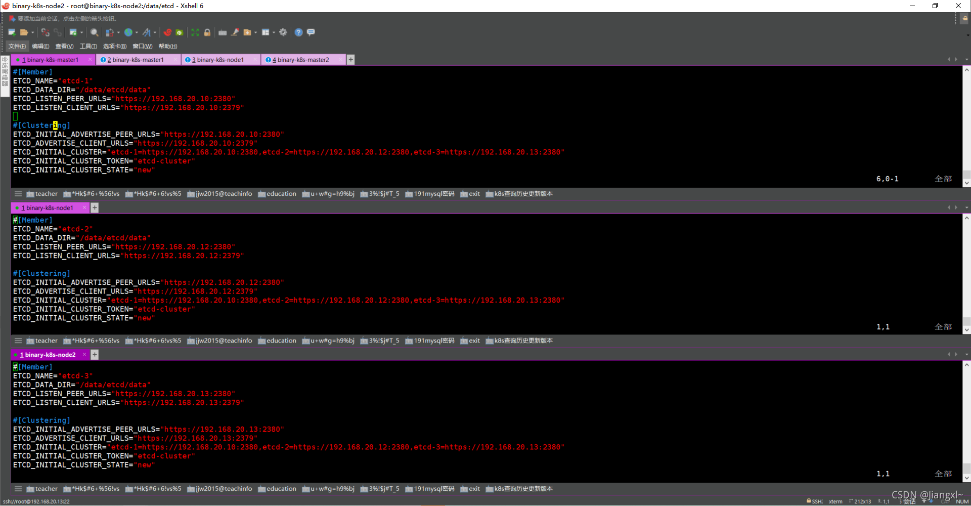Click the pane layout toolbar icon
971x506 pixels.
(x=266, y=32)
